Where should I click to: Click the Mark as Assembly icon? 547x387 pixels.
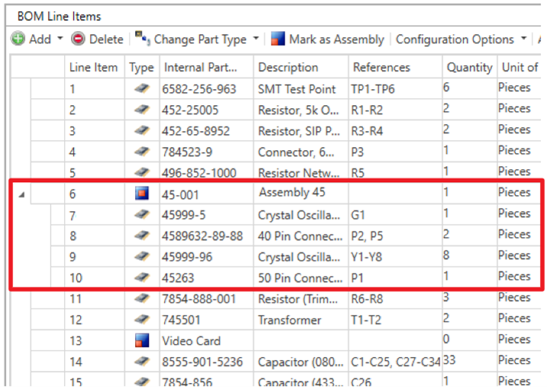[278, 38]
